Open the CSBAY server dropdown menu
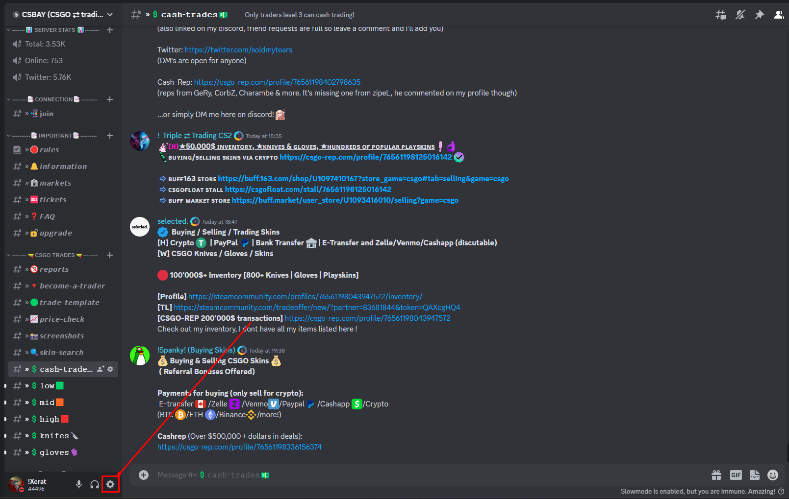 tap(63, 15)
